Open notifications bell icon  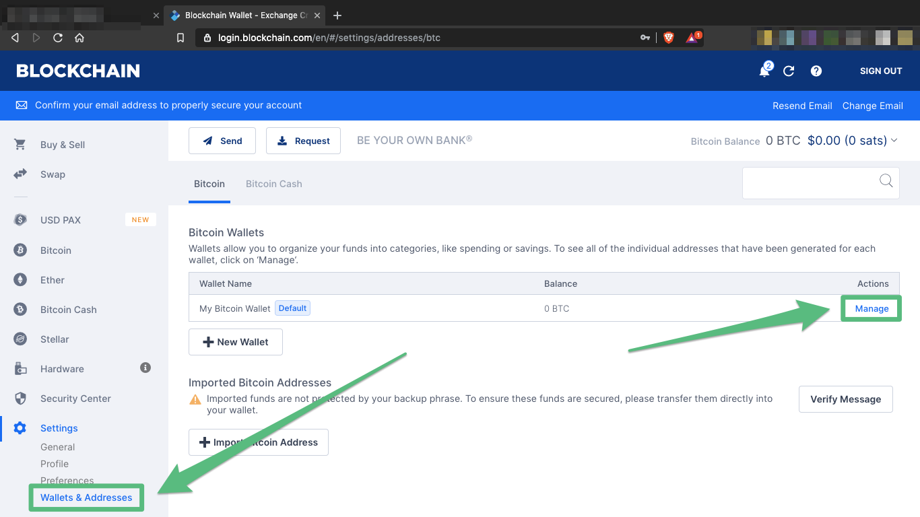click(764, 71)
